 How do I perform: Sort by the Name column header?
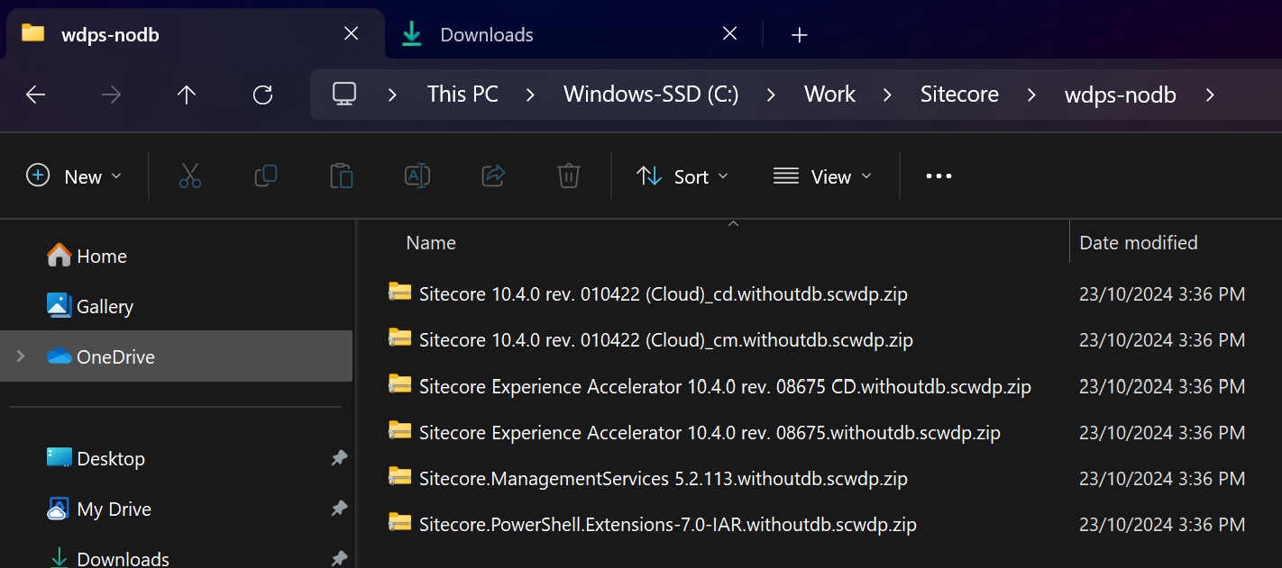[x=431, y=243]
